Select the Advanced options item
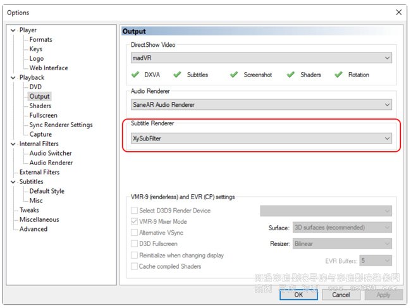The image size is (411, 308). [33, 230]
